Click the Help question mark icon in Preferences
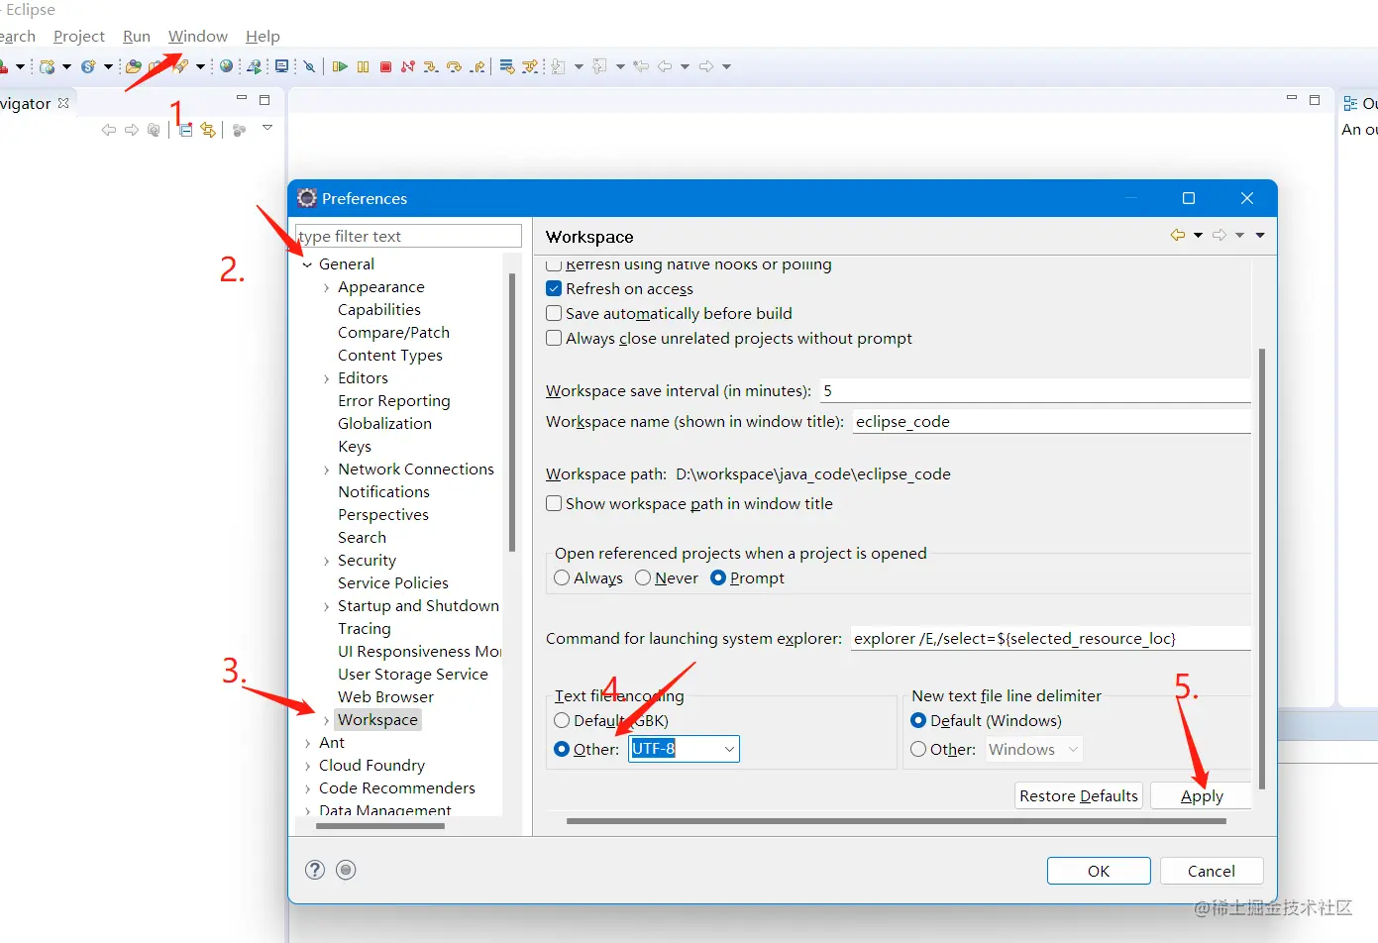 pyautogui.click(x=315, y=870)
